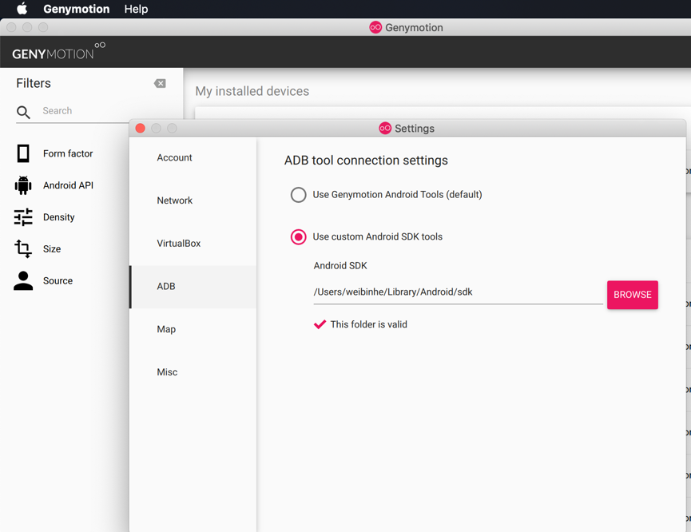Click the My installed devices heading
This screenshot has height=532, width=691.
click(252, 91)
